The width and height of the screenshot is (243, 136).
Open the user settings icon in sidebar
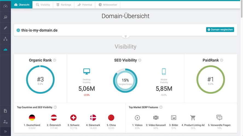5,122
